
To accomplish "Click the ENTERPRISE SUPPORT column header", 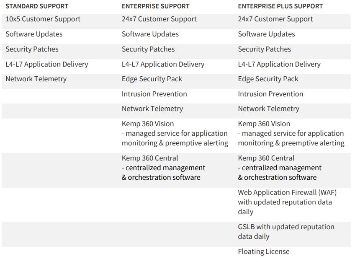I will click(x=155, y=6).
